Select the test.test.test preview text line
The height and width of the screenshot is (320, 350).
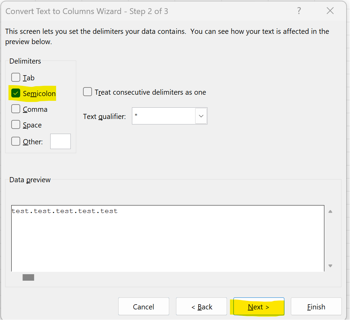(65, 211)
